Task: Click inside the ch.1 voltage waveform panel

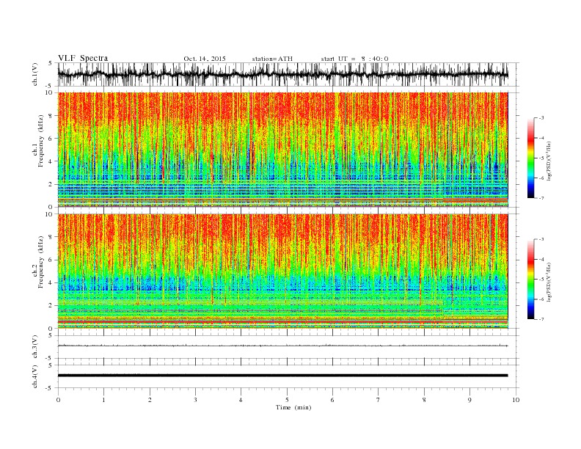Action: 288,74
